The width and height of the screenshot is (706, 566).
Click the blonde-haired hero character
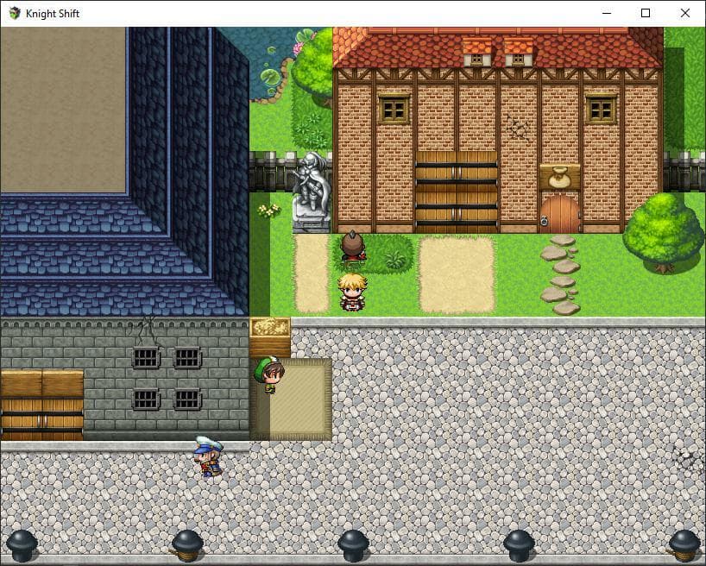(x=352, y=292)
